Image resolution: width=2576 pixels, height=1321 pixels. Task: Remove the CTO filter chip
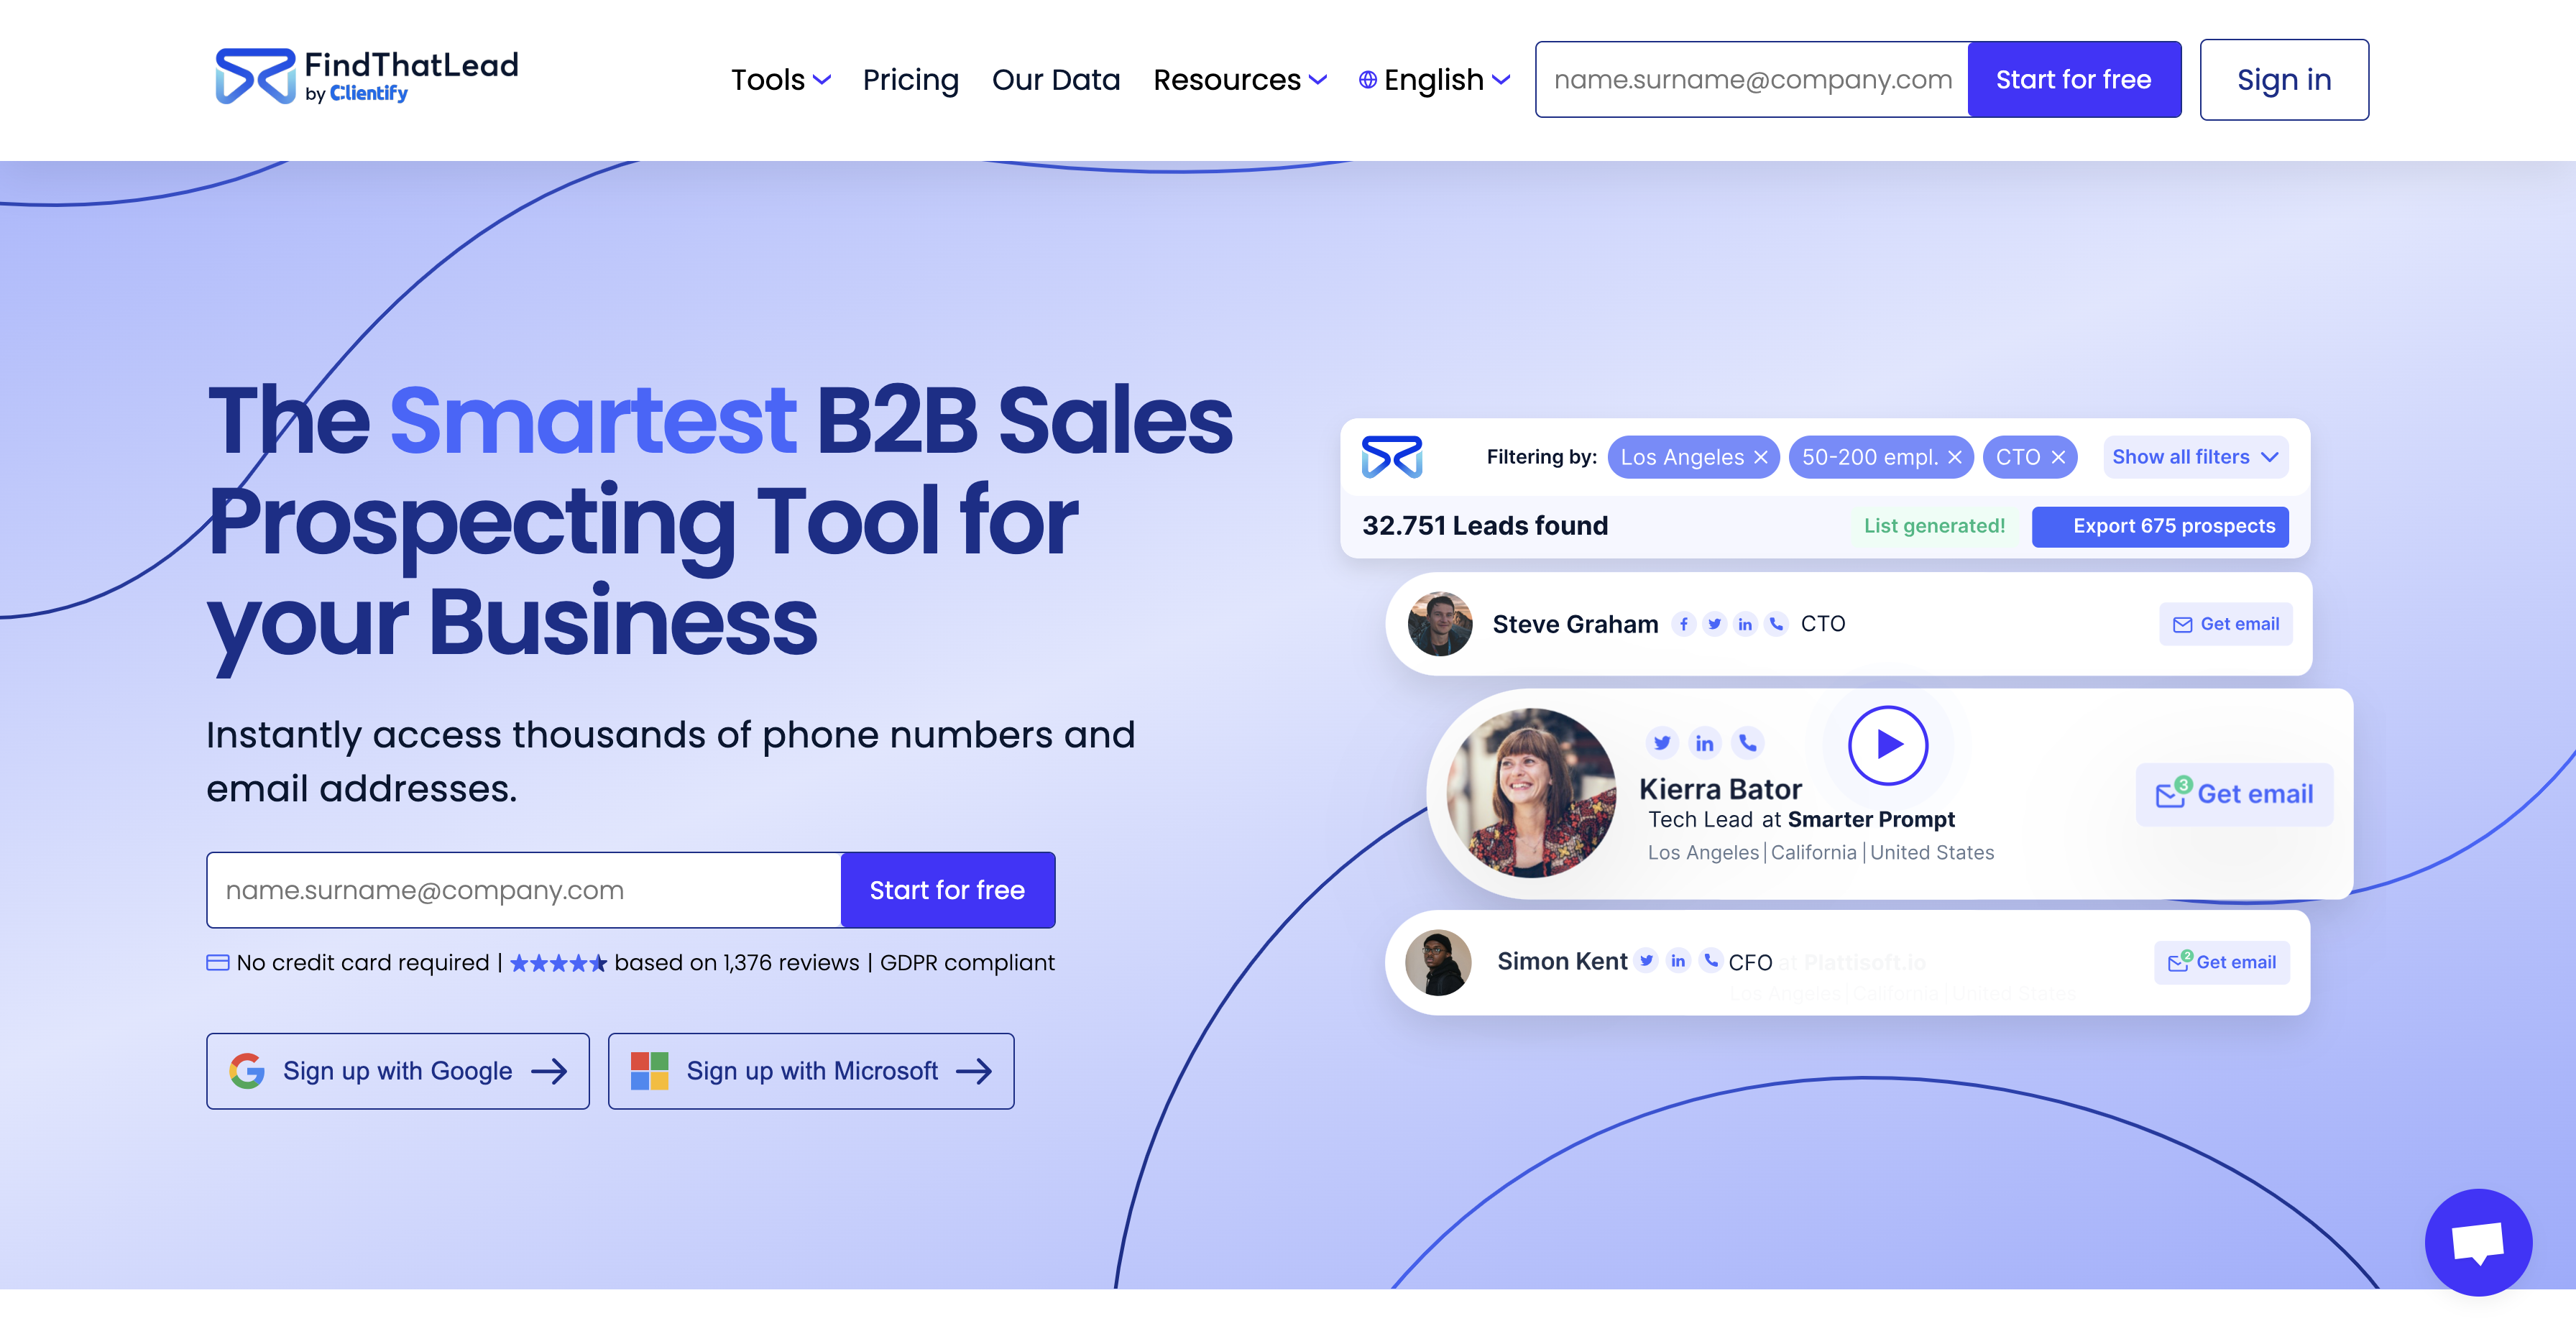tap(2058, 457)
